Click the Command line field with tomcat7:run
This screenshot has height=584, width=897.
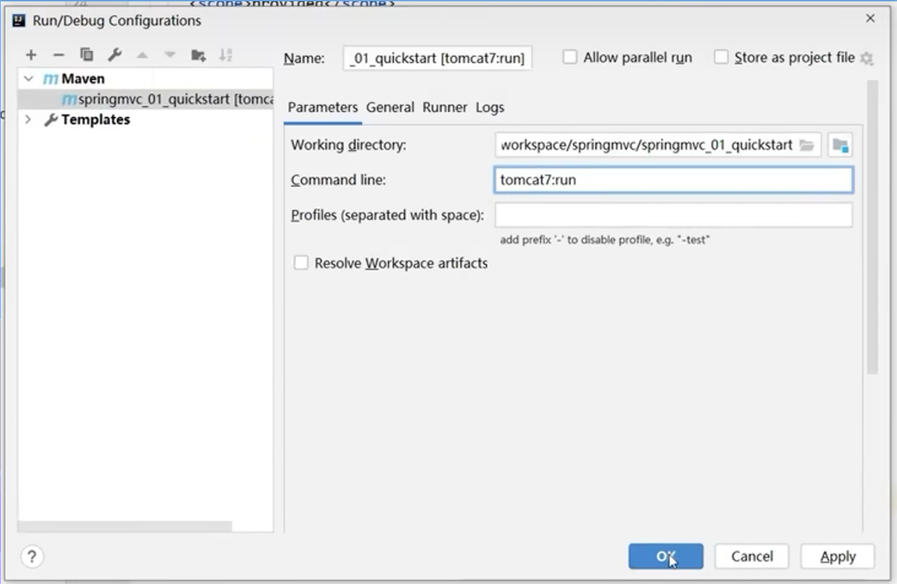[674, 180]
